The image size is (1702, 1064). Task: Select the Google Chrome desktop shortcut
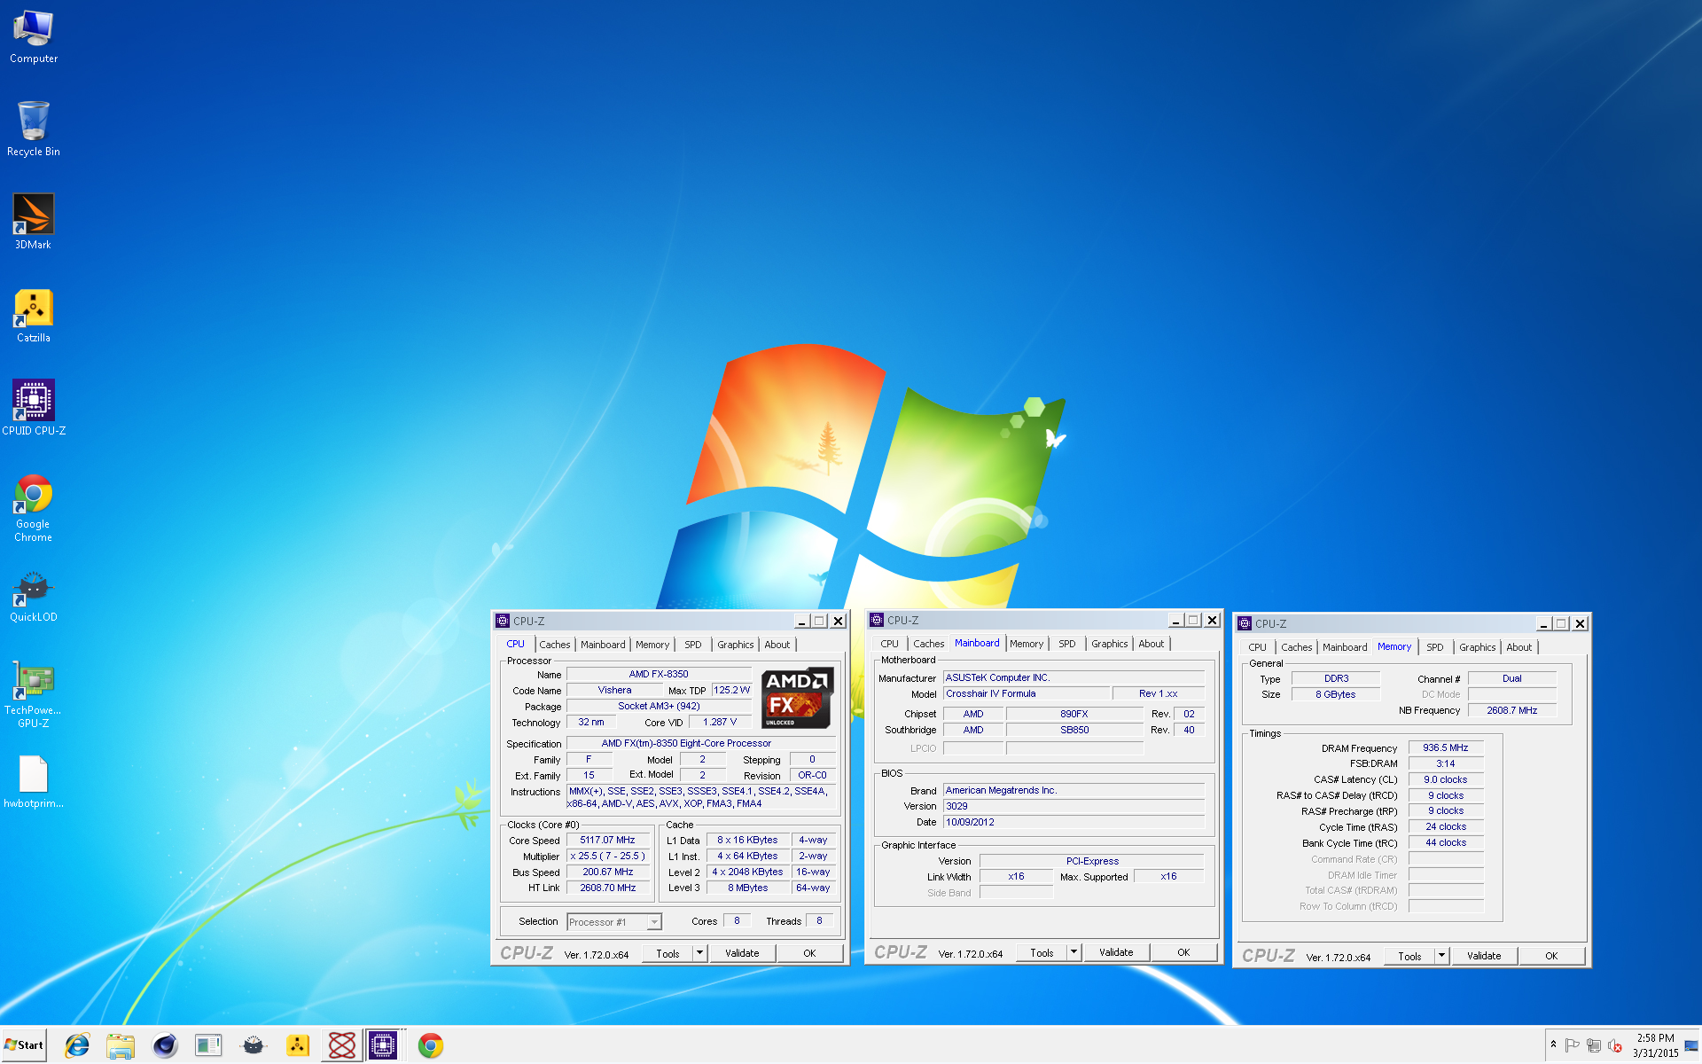coord(34,508)
